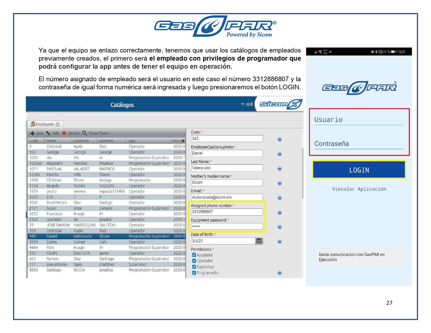
Task: Click the Add employee plus icon
Action: click(x=32, y=133)
